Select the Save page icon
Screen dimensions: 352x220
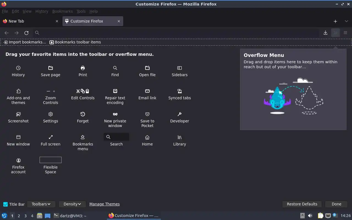tap(51, 68)
